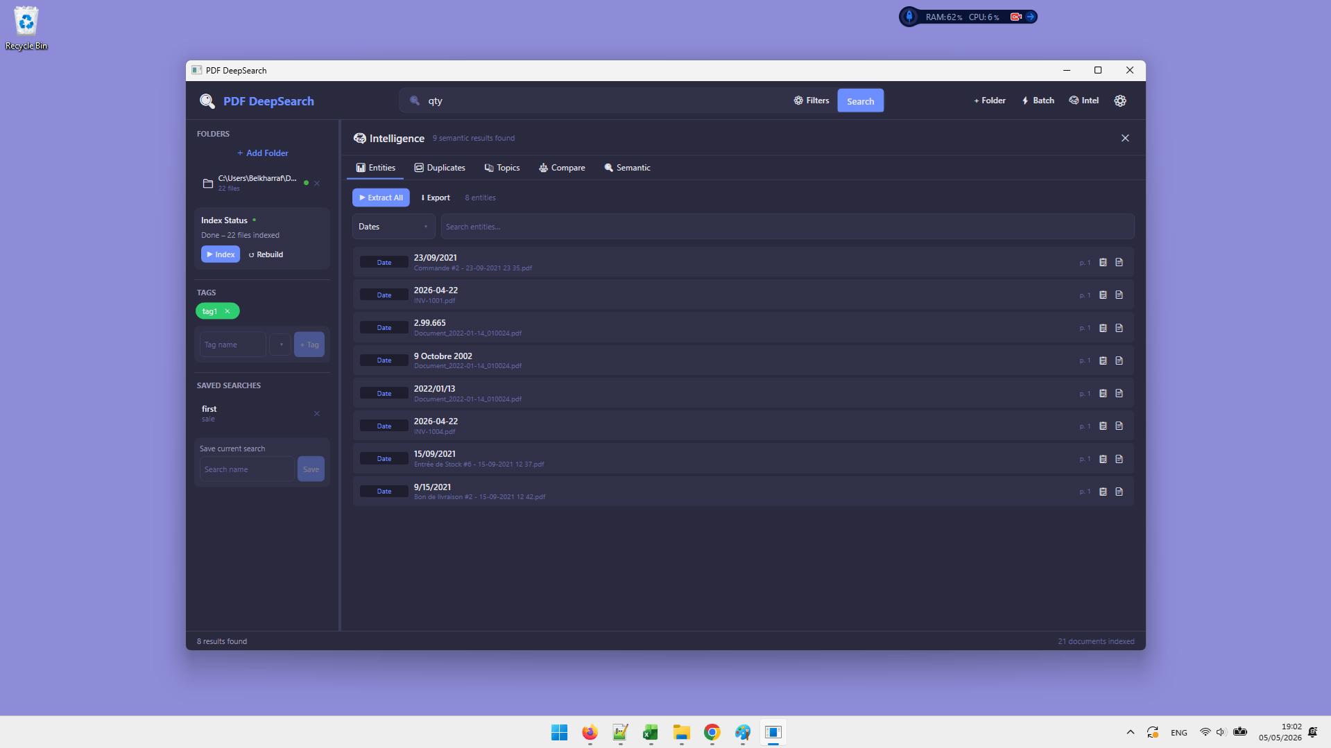Open the INV-1004.pdf document icon
Viewport: 1331px width, 748px height.
tap(1119, 426)
